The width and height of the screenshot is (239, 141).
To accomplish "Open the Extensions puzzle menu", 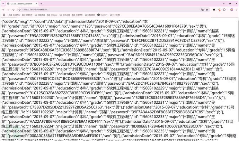I will point(224,10).
